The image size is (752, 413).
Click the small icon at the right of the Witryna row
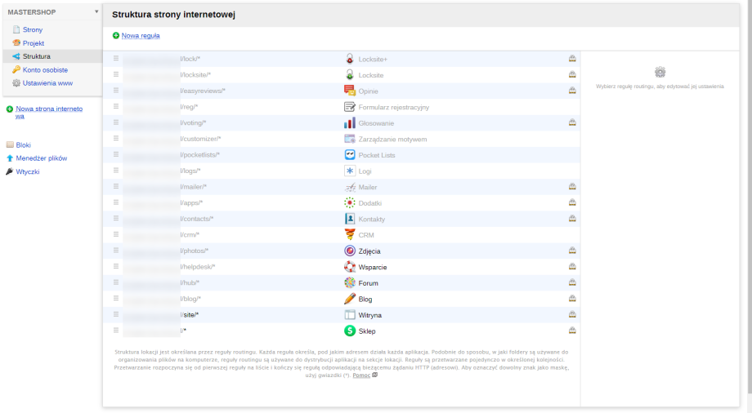pos(573,314)
